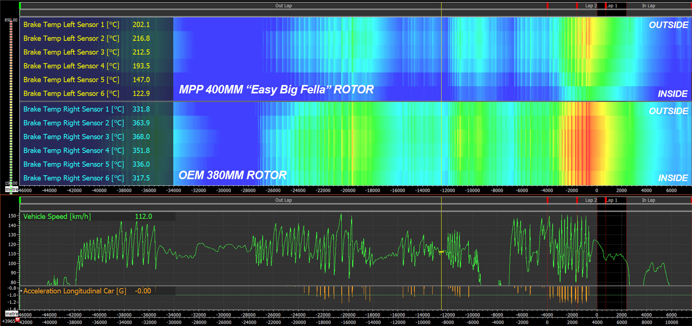This screenshot has height=326, width=692.
Task: Select the Lap 2 segment in the heatmap pane
Action: pyautogui.click(x=591, y=6)
